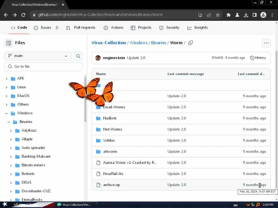
Task: Open the Code tab
Action: [19, 28]
